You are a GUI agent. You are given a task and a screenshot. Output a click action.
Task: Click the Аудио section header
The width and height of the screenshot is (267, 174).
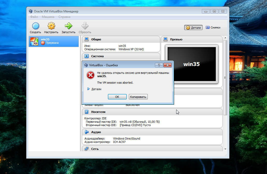pyautogui.click(x=152, y=132)
